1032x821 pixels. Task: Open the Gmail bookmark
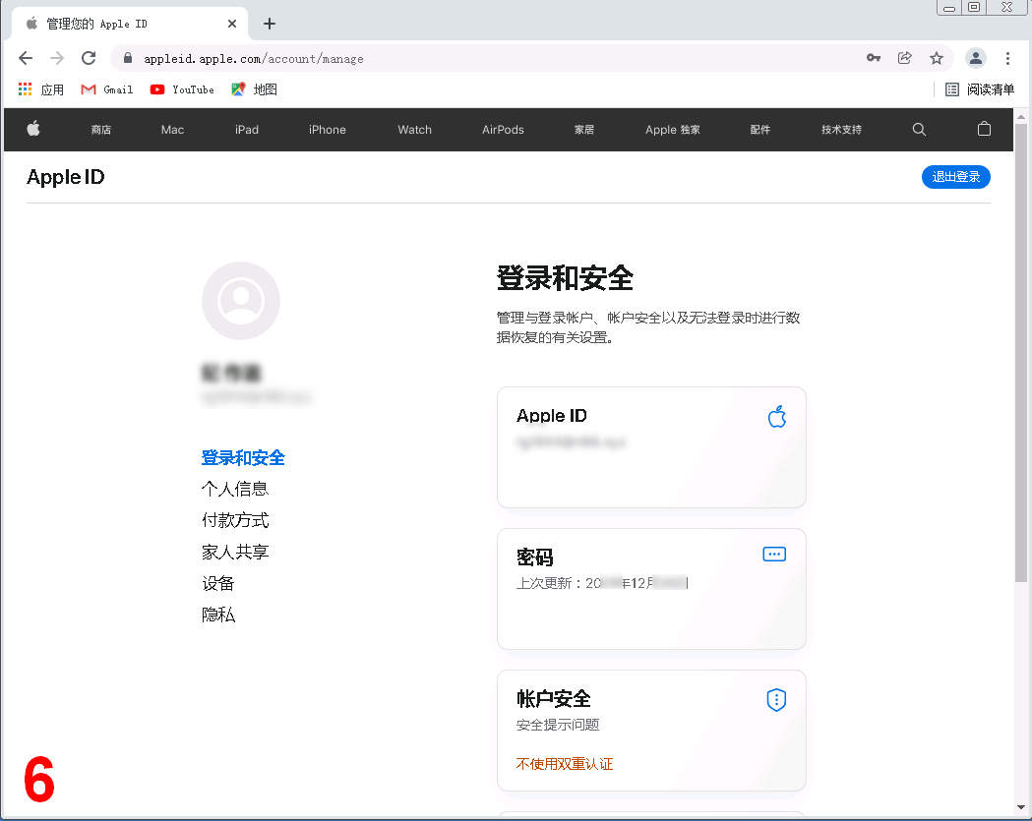(107, 89)
